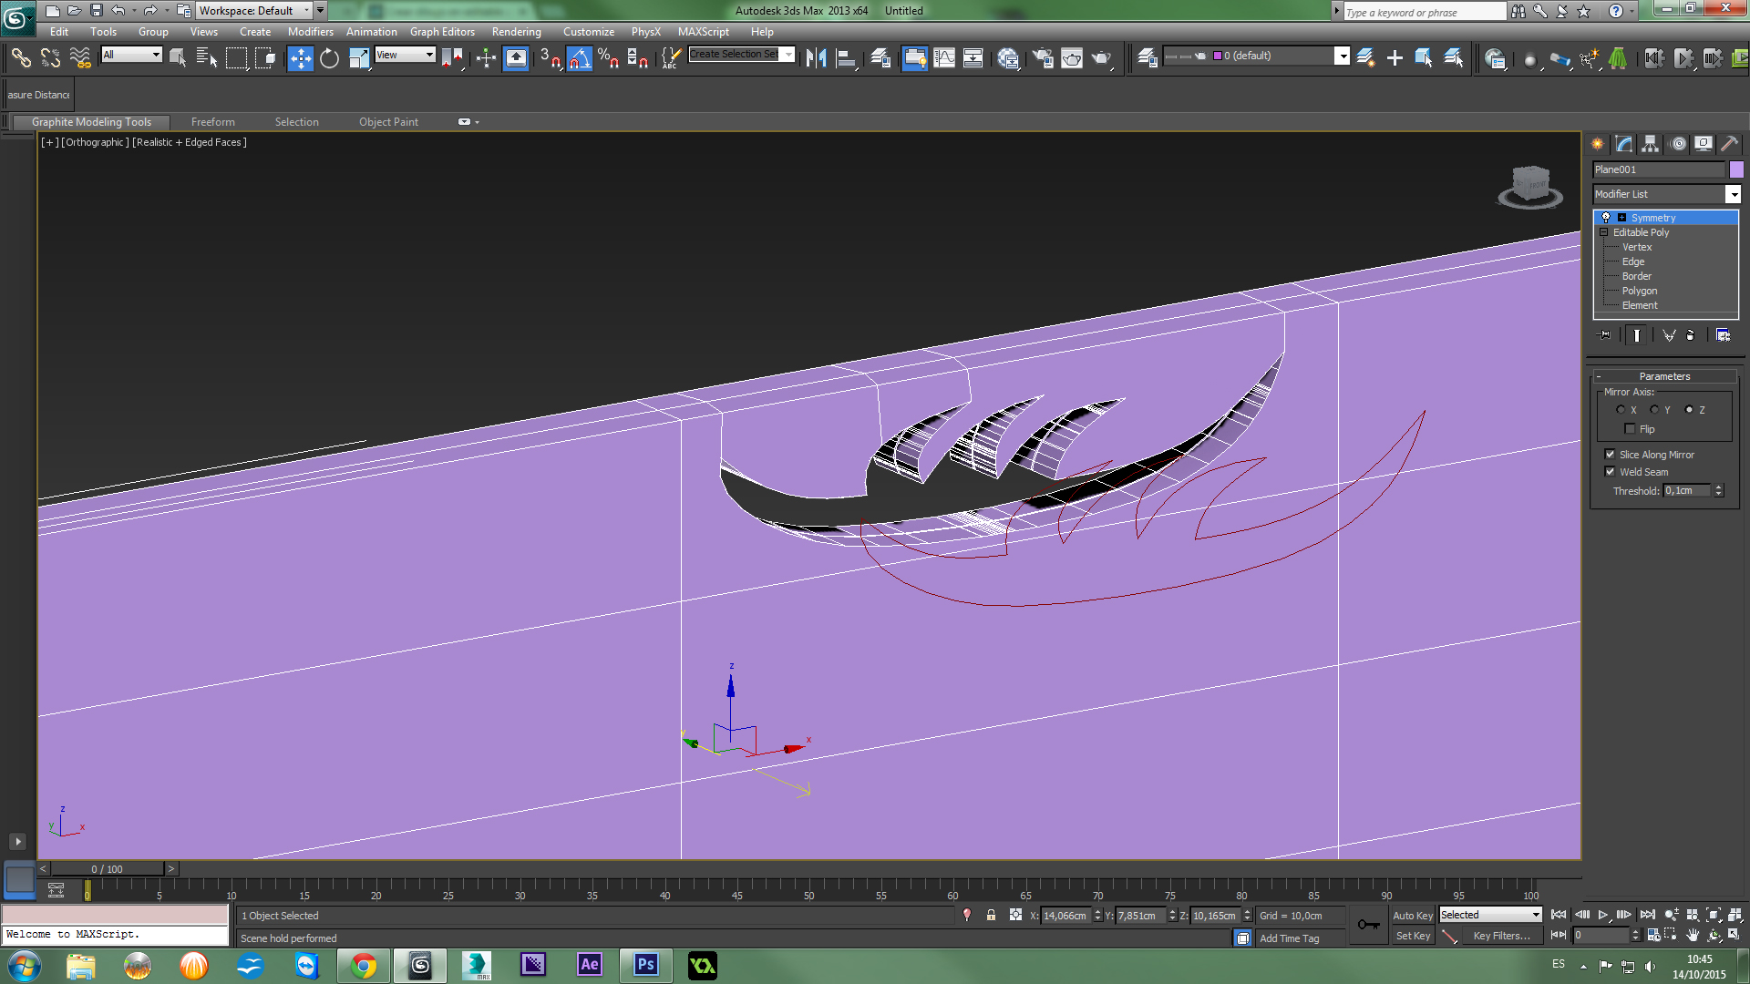Switch to the Freeform ribbon tab
Image resolution: width=1750 pixels, height=984 pixels.
click(x=212, y=122)
